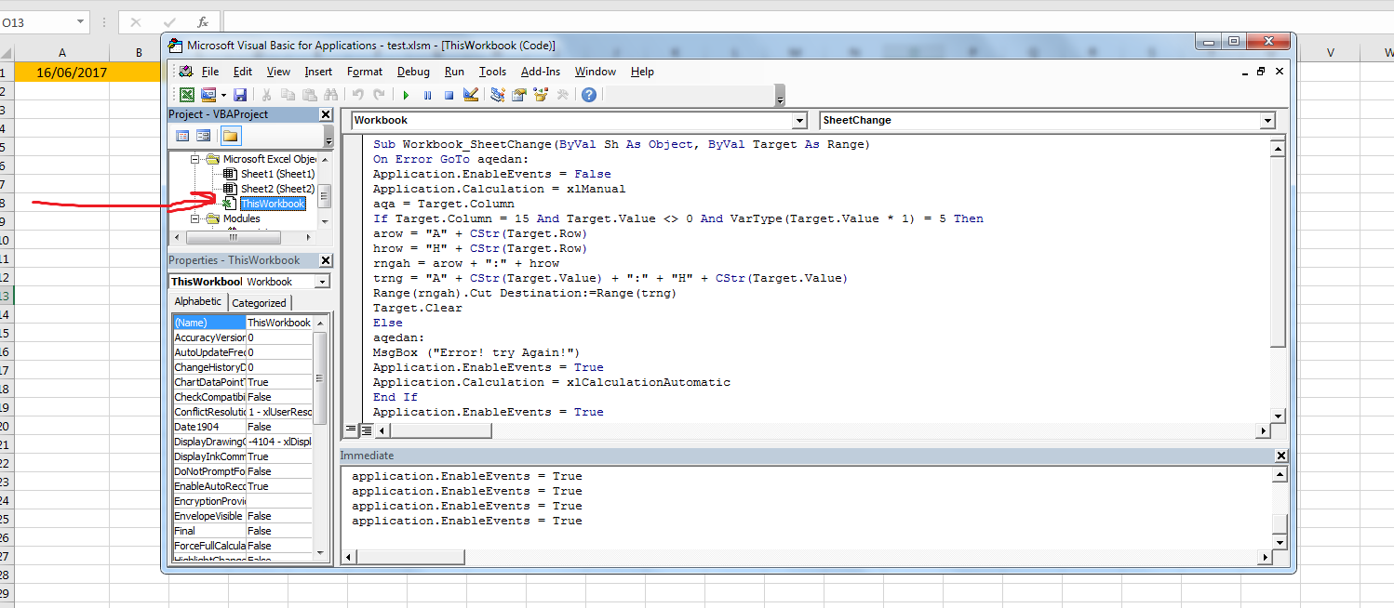The width and height of the screenshot is (1394, 608).
Task: Save the project with the floppy disk icon
Action: (x=240, y=95)
